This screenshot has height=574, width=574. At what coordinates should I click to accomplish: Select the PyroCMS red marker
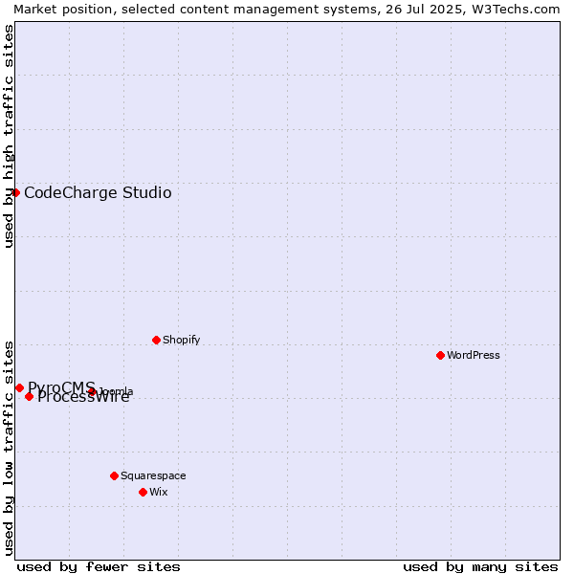coord(20,387)
